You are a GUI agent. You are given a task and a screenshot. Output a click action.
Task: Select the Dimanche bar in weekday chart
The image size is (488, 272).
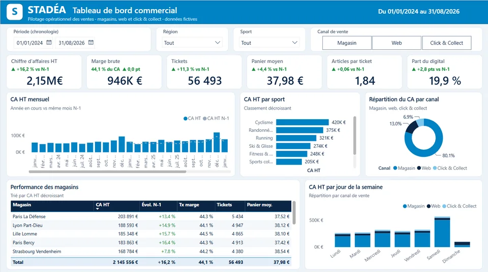pos(462,244)
